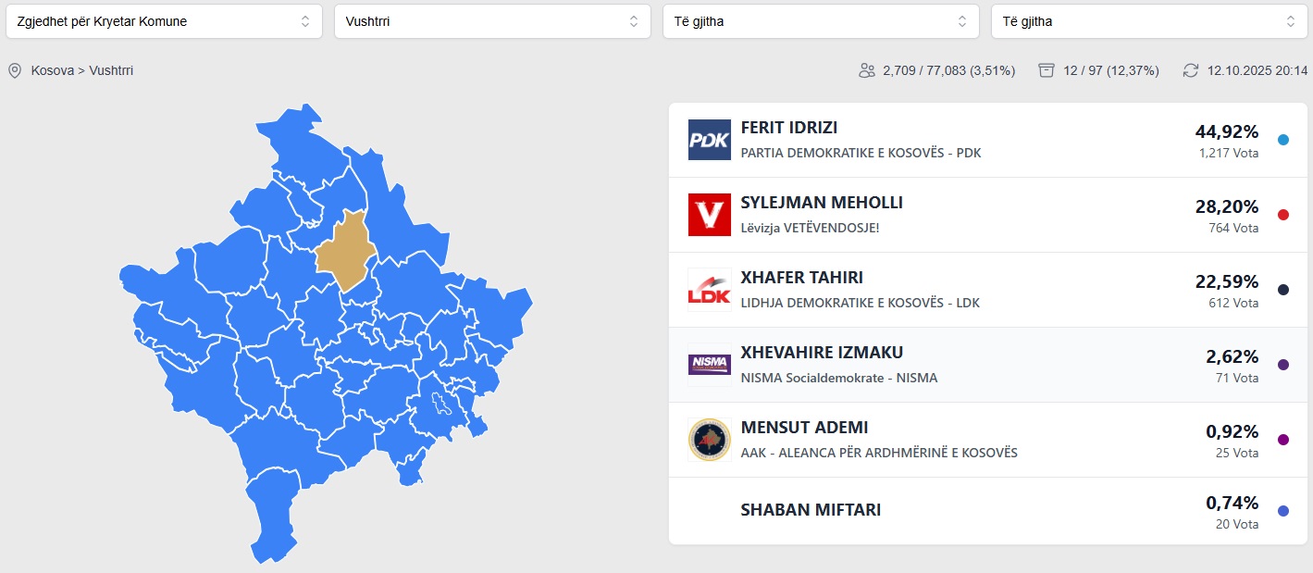The height and width of the screenshot is (573, 1313).
Task: Click the AAK party emblem
Action: pos(710,440)
